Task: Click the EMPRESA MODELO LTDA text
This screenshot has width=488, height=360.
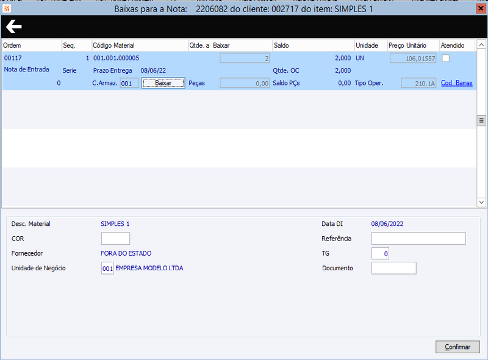Action: click(149, 268)
